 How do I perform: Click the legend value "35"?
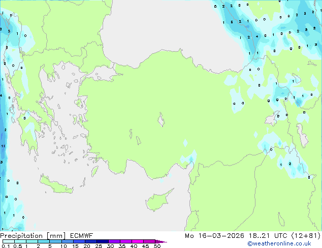(x=122, y=246)
